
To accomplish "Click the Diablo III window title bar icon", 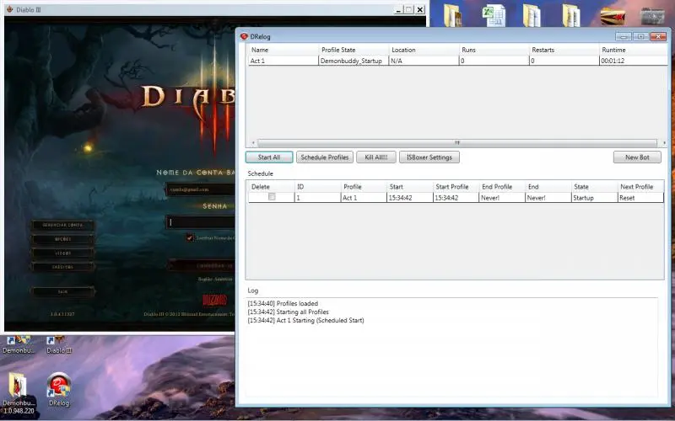I will pyautogui.click(x=10, y=9).
